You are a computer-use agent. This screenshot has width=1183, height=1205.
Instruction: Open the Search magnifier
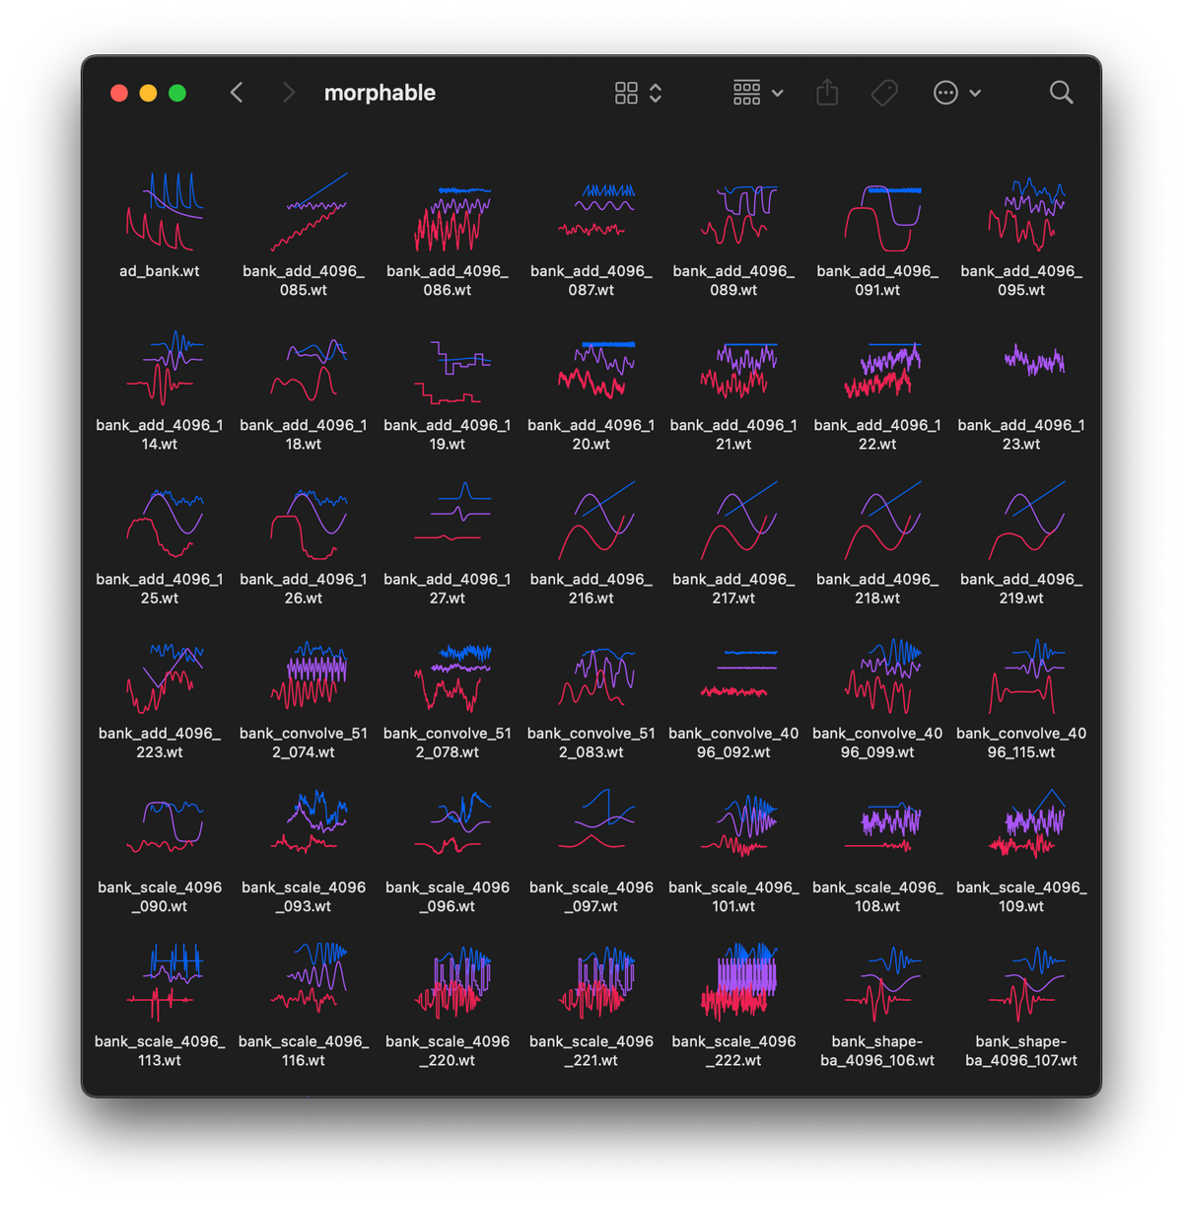pyautogui.click(x=1061, y=93)
